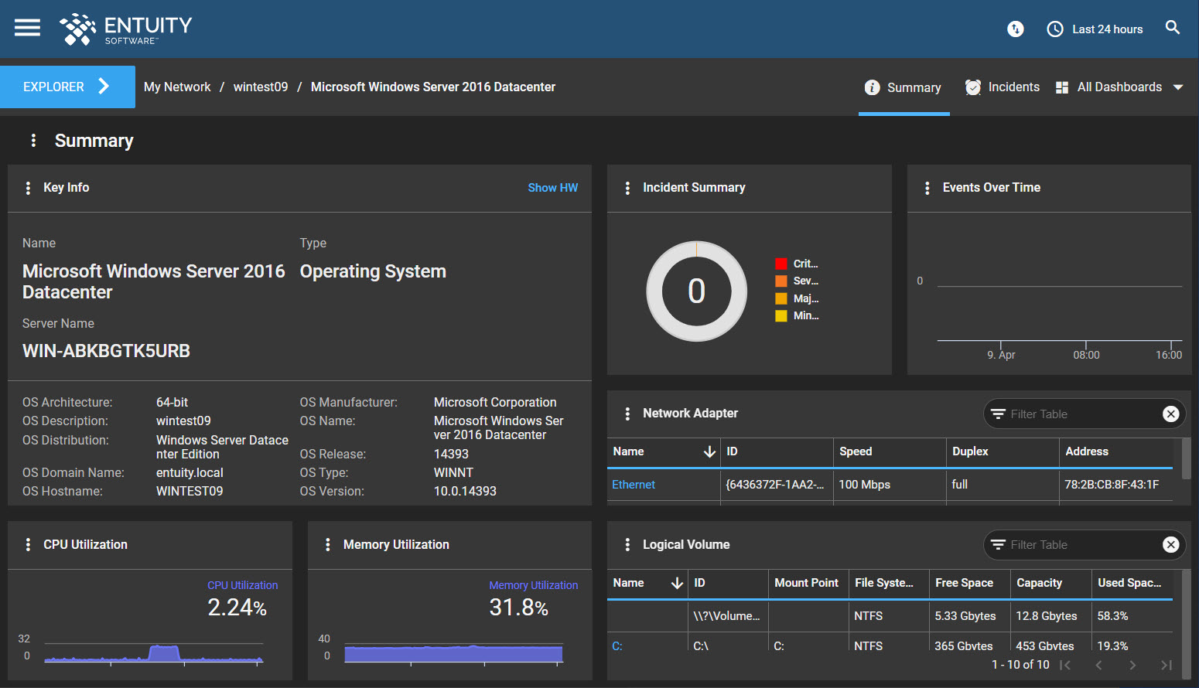The image size is (1199, 688).
Task: Open the Ethernet adapter link
Action: click(634, 485)
